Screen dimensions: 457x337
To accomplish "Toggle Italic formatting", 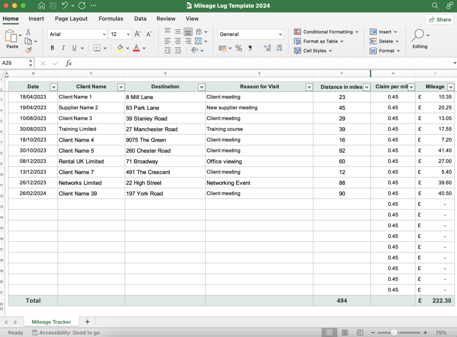I will click(63, 48).
